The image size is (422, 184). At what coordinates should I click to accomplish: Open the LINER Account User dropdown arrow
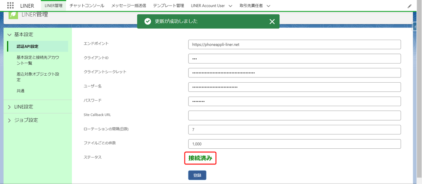(230, 6)
